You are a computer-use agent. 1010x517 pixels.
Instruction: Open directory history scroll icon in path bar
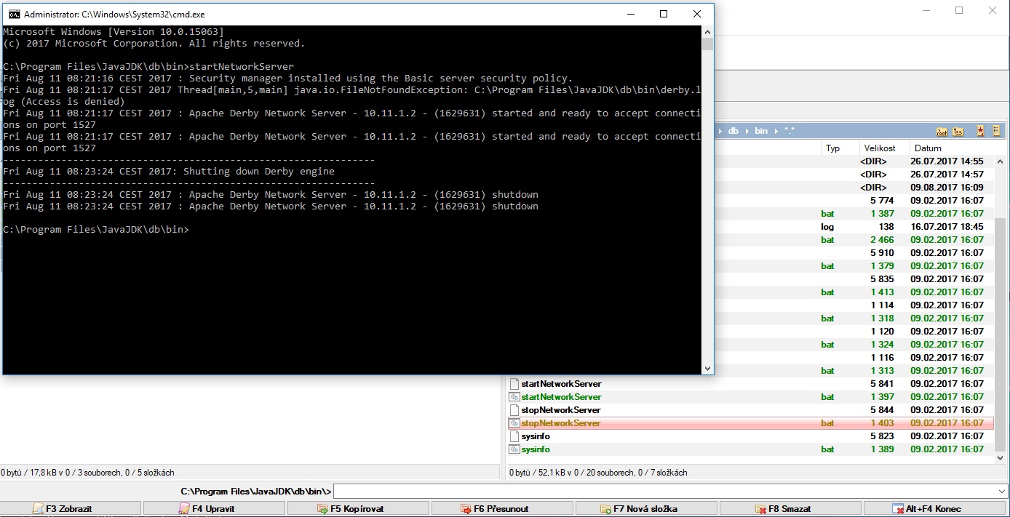[996, 131]
